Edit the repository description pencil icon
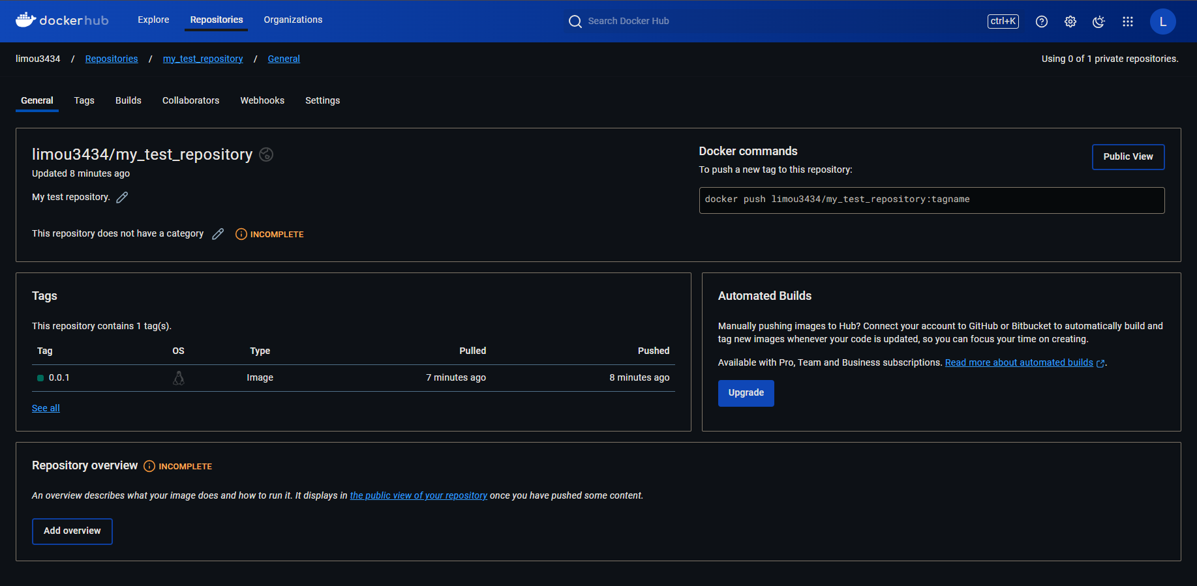This screenshot has width=1197, height=586. [122, 198]
